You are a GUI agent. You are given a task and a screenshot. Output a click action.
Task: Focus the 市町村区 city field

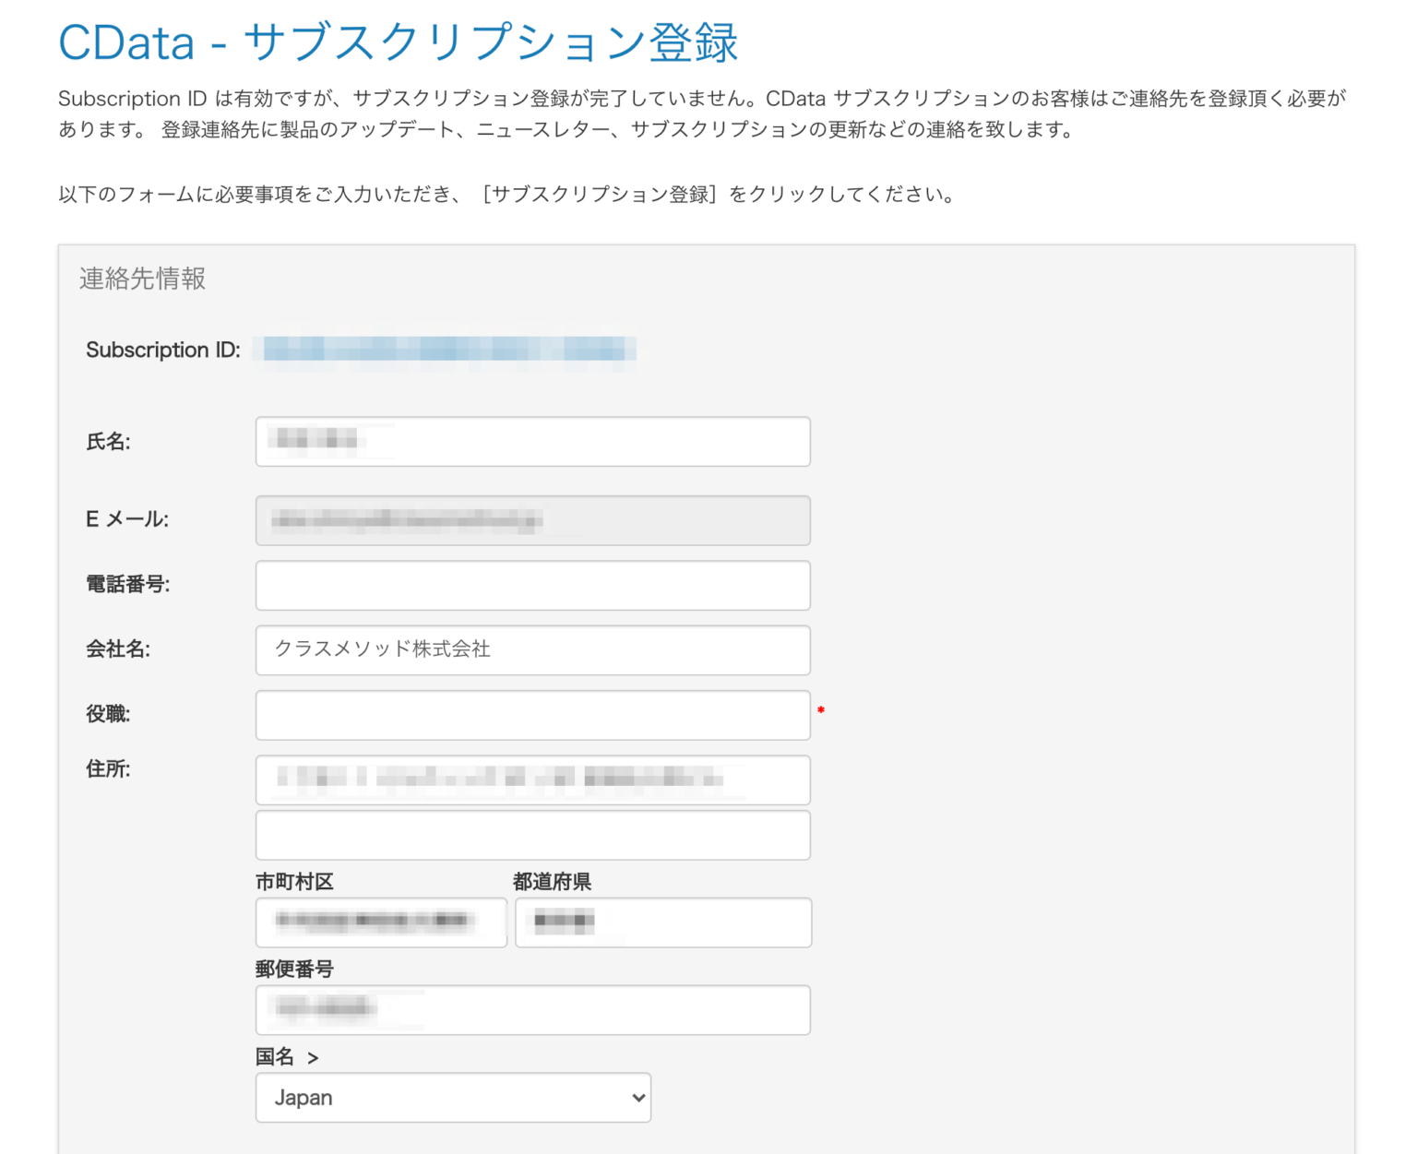(x=381, y=922)
